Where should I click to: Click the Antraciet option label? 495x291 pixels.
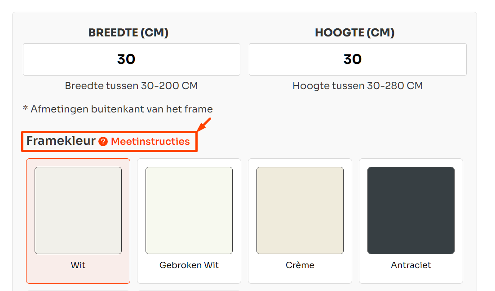pyautogui.click(x=411, y=265)
